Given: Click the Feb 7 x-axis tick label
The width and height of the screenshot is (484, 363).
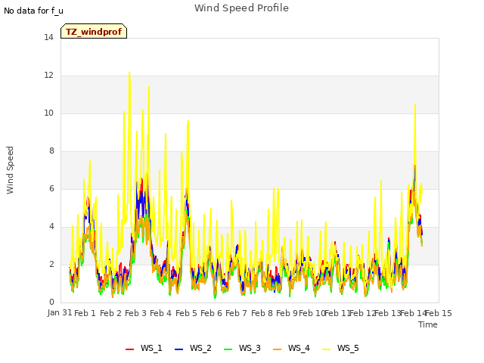Looking at the screenshot, I should (x=237, y=313).
